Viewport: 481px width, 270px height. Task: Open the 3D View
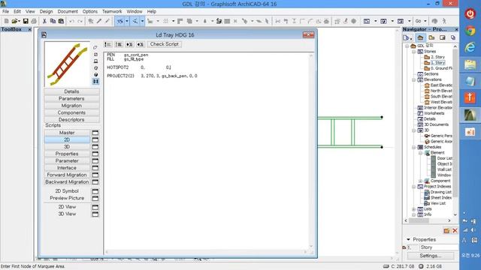coord(67,214)
